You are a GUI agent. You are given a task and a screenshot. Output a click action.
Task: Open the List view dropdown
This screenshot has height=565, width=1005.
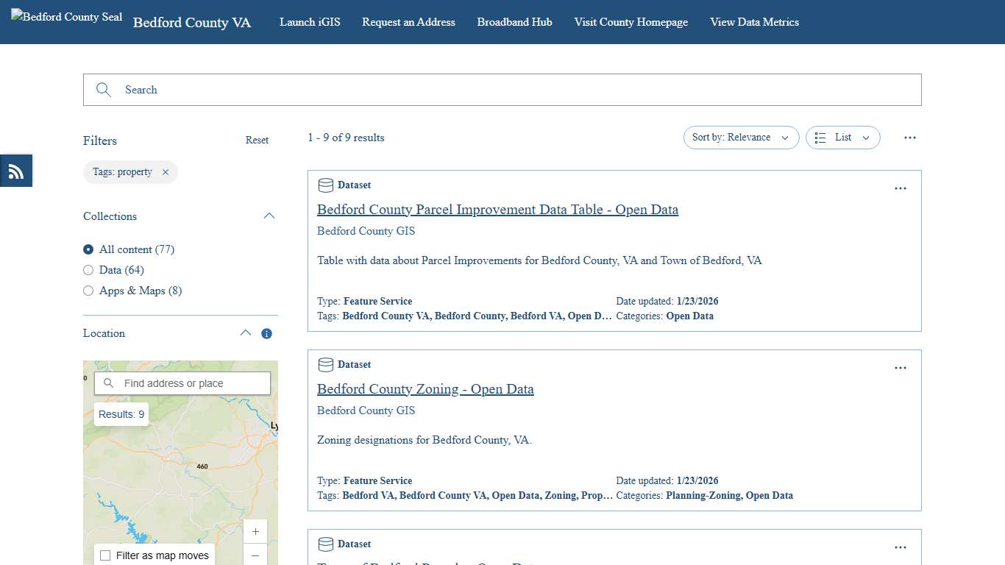(x=842, y=137)
